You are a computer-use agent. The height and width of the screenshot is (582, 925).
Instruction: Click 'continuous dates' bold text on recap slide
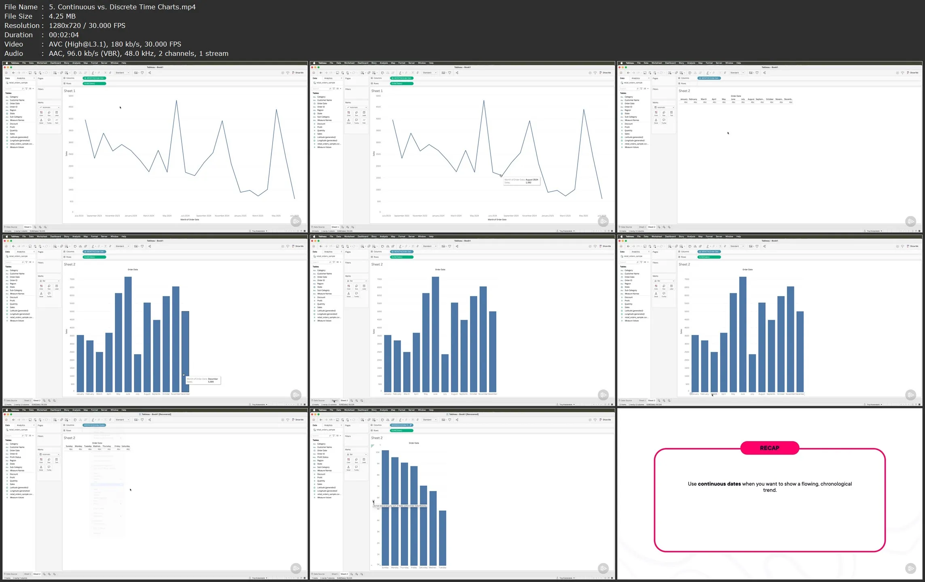[x=719, y=484]
